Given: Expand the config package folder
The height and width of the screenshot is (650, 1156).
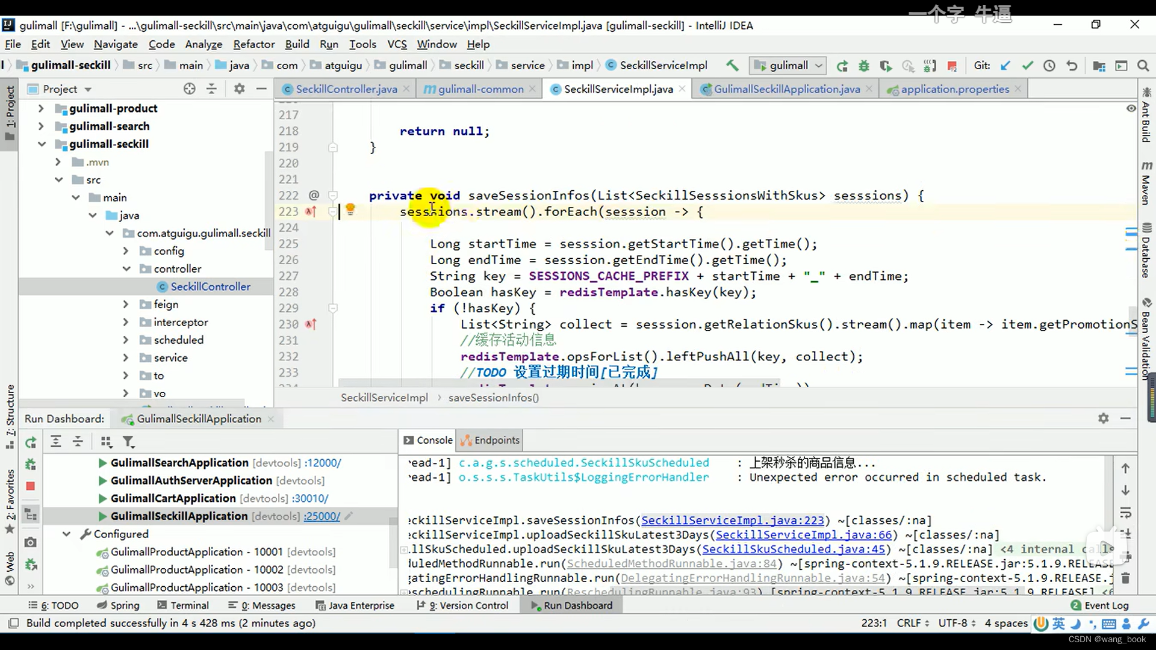Looking at the screenshot, I should 125,251.
